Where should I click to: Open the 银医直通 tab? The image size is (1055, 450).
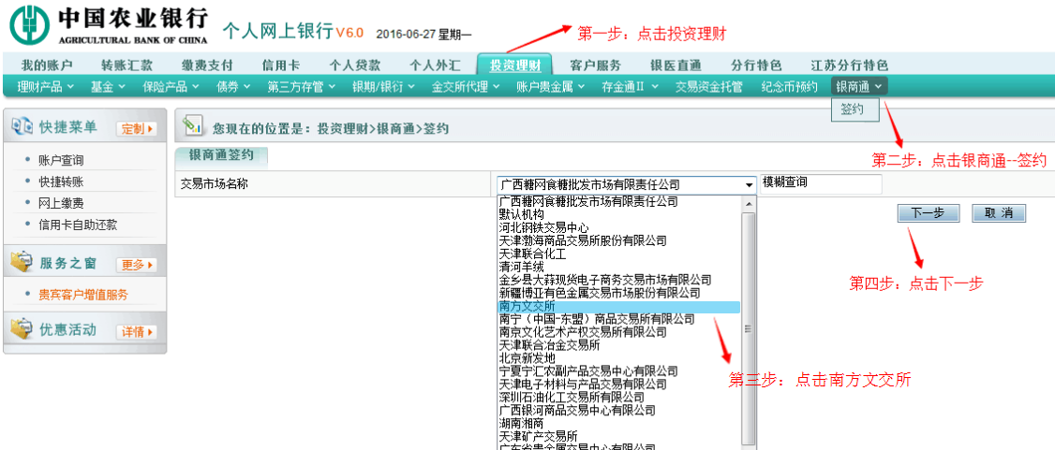(676, 65)
